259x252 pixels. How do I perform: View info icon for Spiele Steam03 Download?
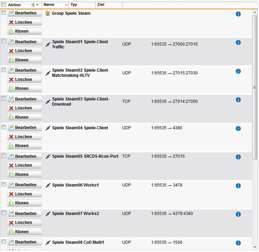coord(238,100)
